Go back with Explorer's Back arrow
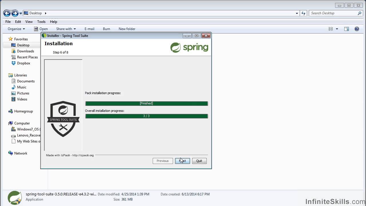The height and width of the screenshot is (206, 366). (7, 13)
